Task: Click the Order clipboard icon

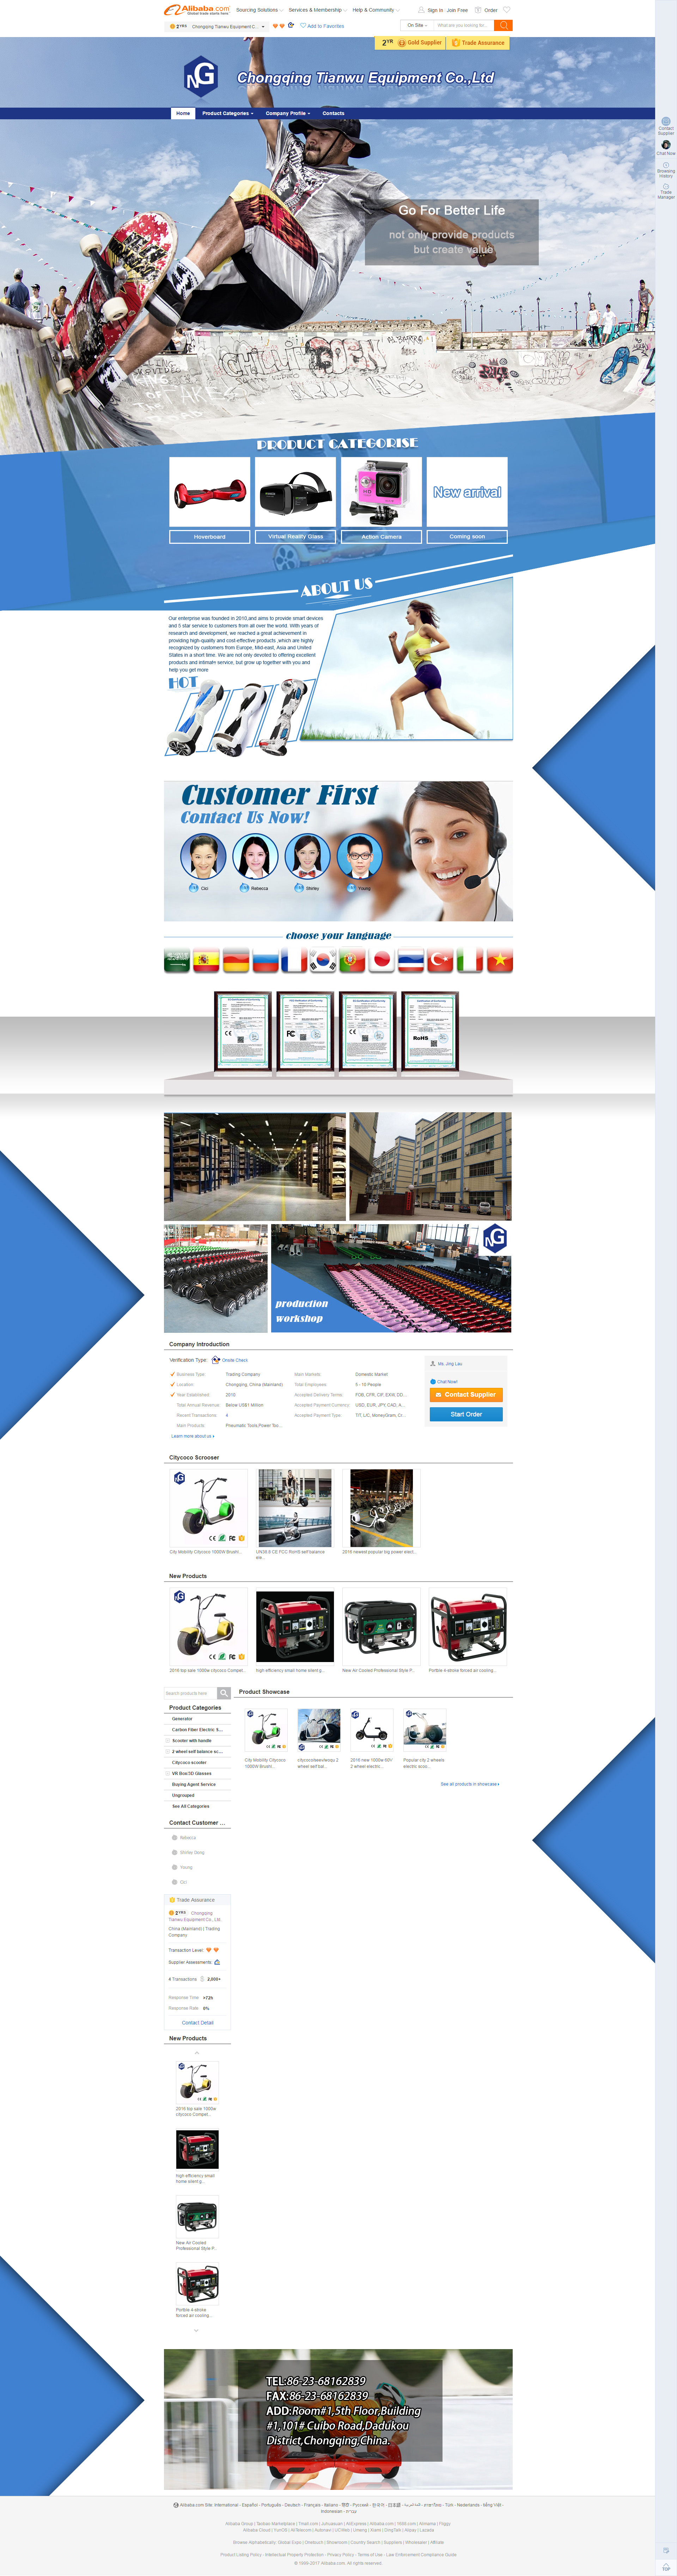Action: coord(477,10)
